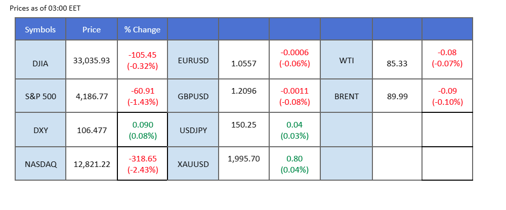506x210 pixels.
Task: Click the NASDAQ change value -318.65
Action: [142, 158]
